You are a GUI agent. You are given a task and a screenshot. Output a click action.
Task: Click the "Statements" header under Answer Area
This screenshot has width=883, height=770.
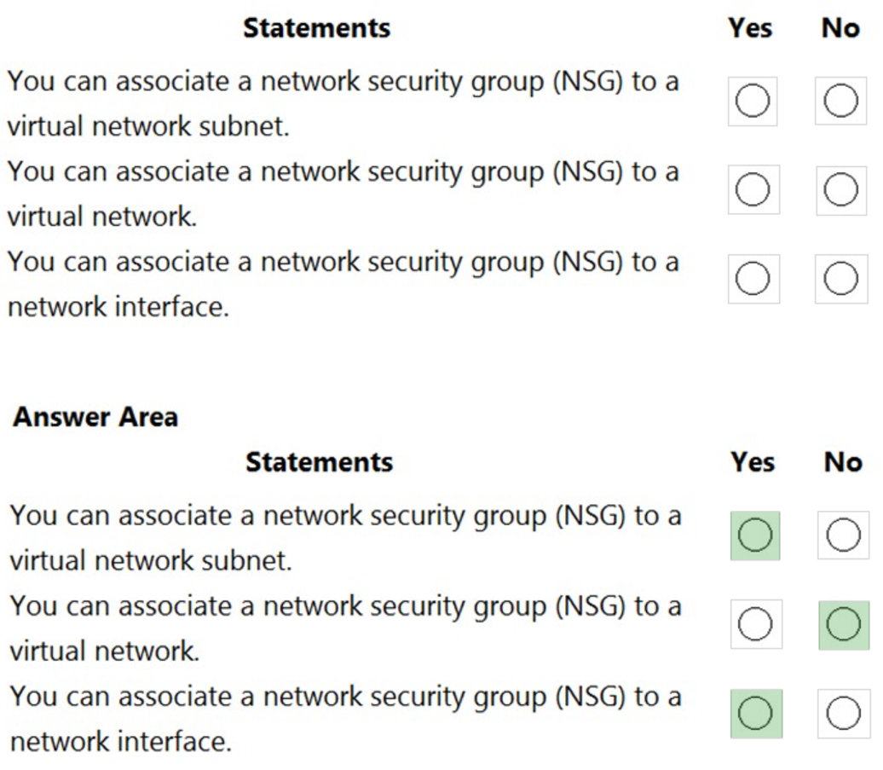319,462
